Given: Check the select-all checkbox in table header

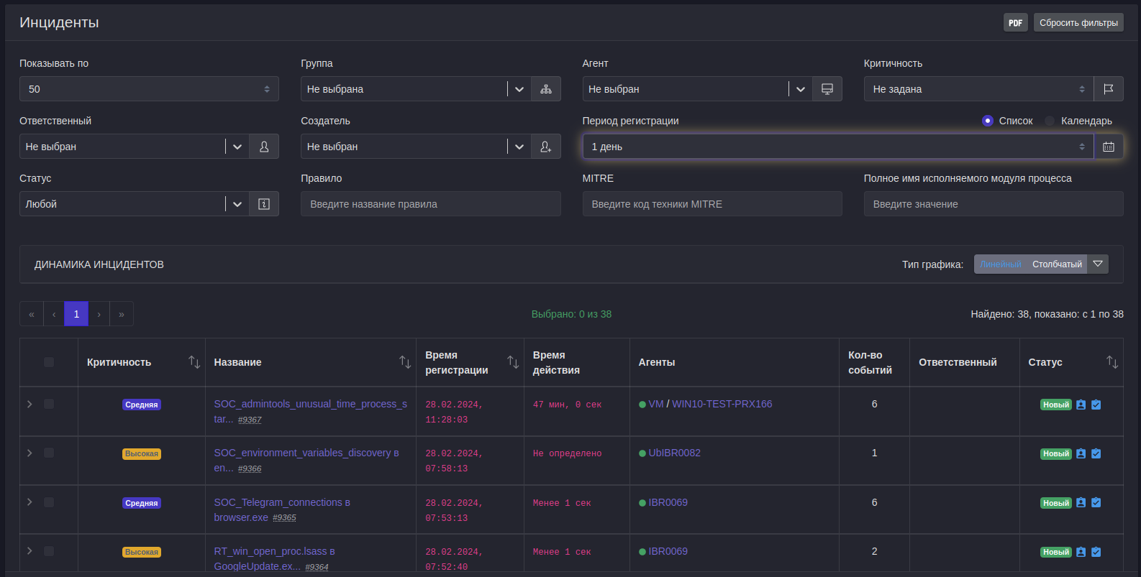Looking at the screenshot, I should pos(49,362).
